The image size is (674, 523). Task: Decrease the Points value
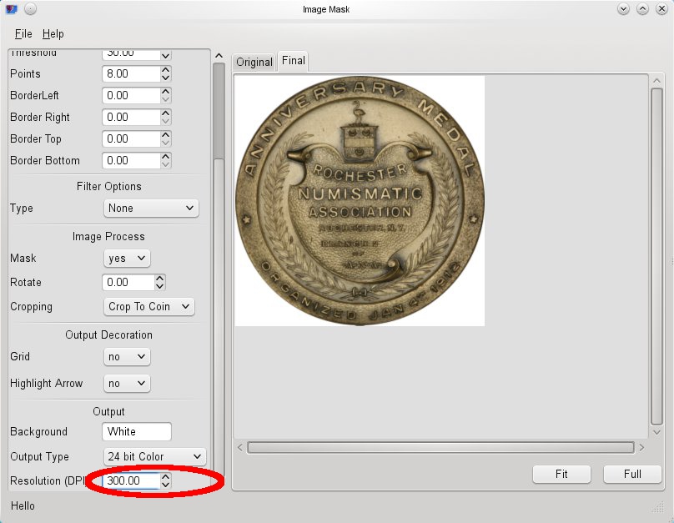[166, 78]
